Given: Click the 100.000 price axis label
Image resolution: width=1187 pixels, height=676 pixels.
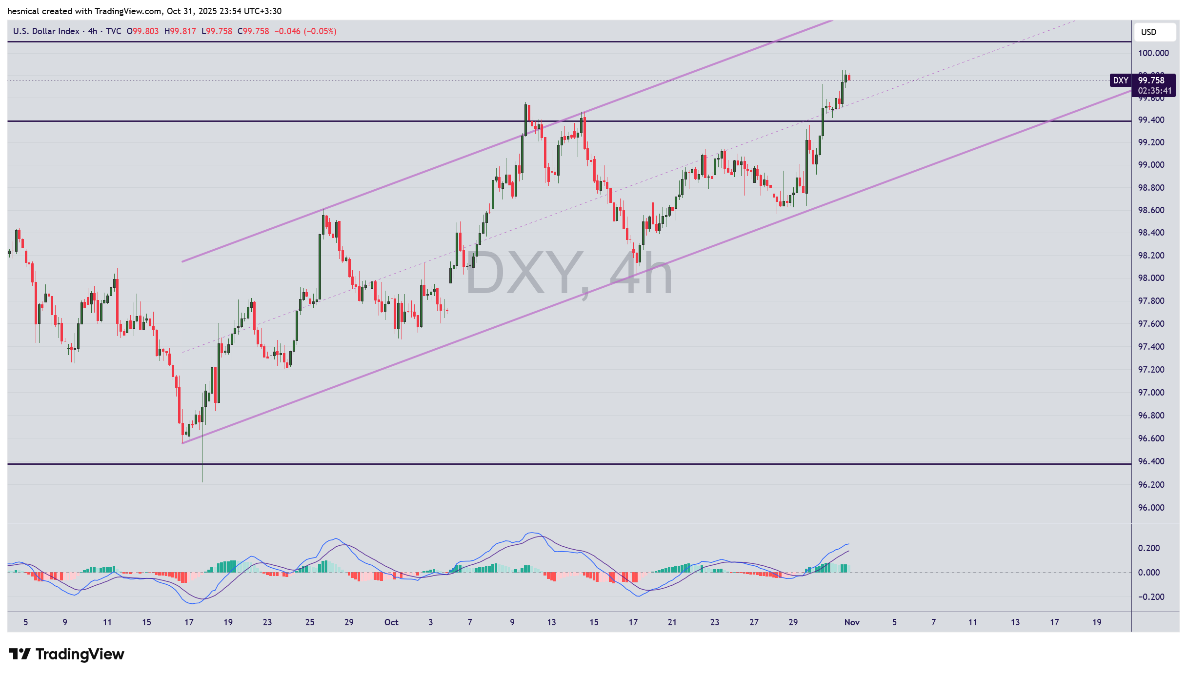Looking at the screenshot, I should 1153,53.
